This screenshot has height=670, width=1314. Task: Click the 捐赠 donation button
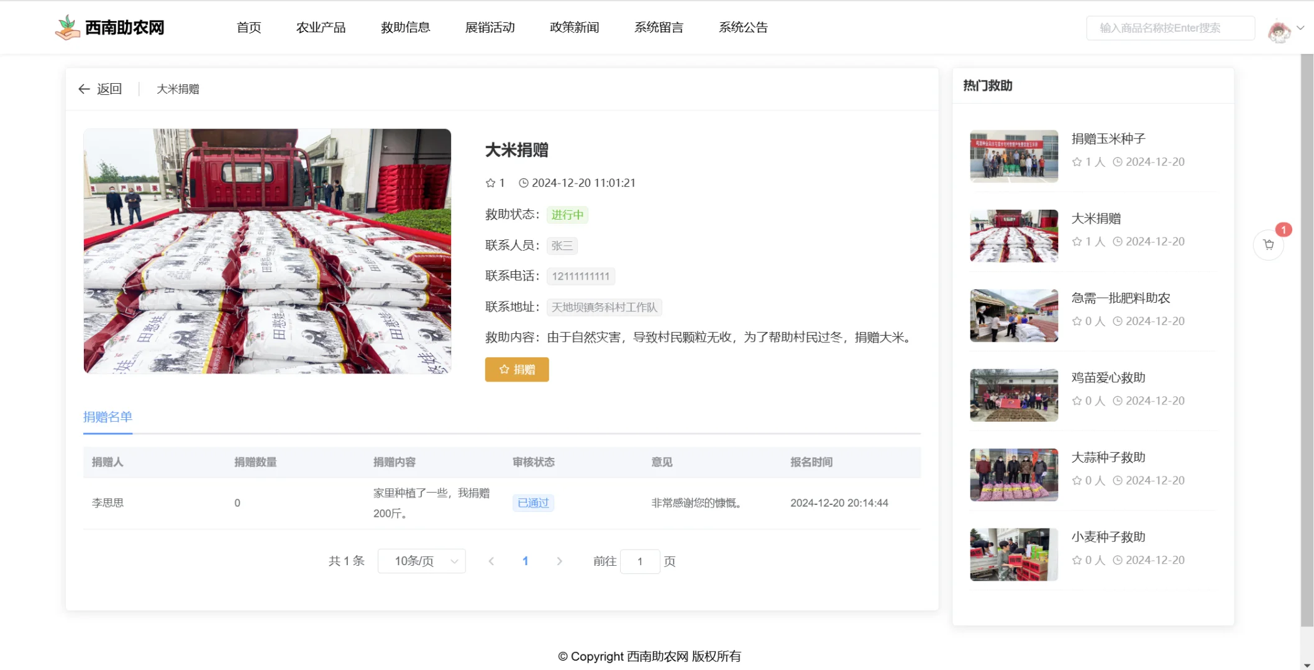pos(516,369)
